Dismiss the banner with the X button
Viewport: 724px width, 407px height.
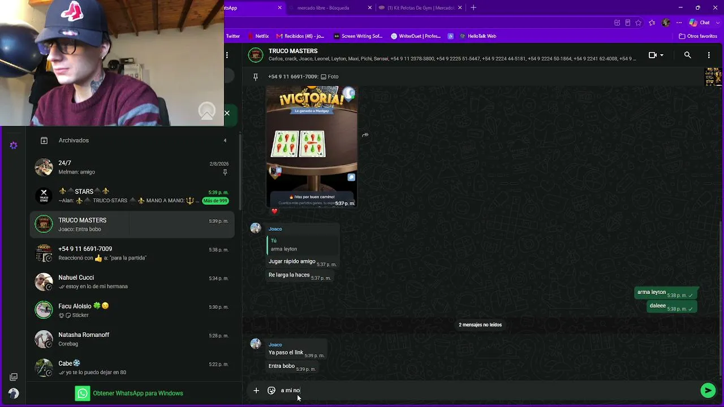point(227,113)
